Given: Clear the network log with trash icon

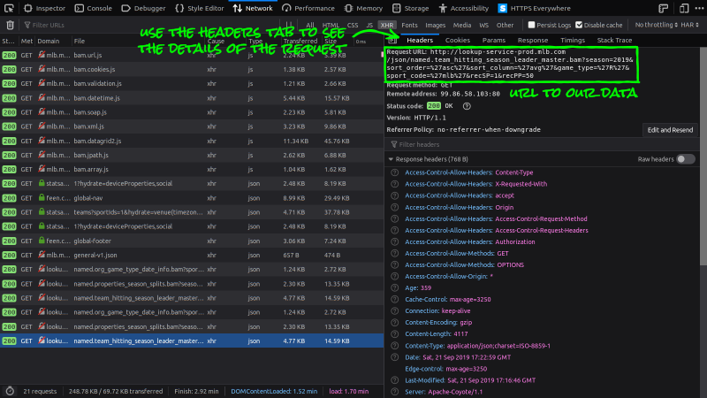Looking at the screenshot, I should [10, 26].
